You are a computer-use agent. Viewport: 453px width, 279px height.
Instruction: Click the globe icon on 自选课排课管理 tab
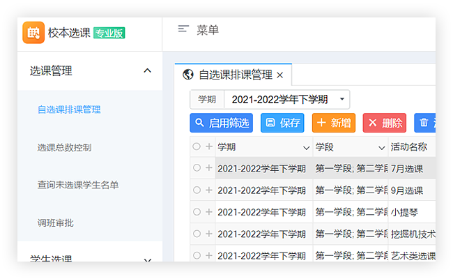(x=187, y=75)
